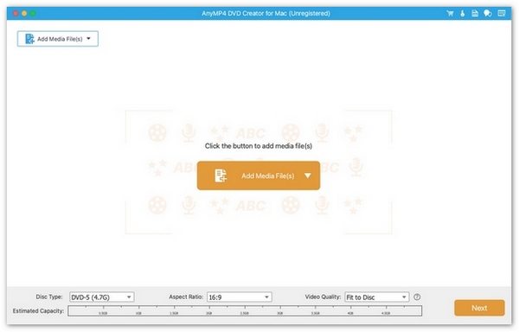
Task: Click the orange Next button
Action: 479,308
